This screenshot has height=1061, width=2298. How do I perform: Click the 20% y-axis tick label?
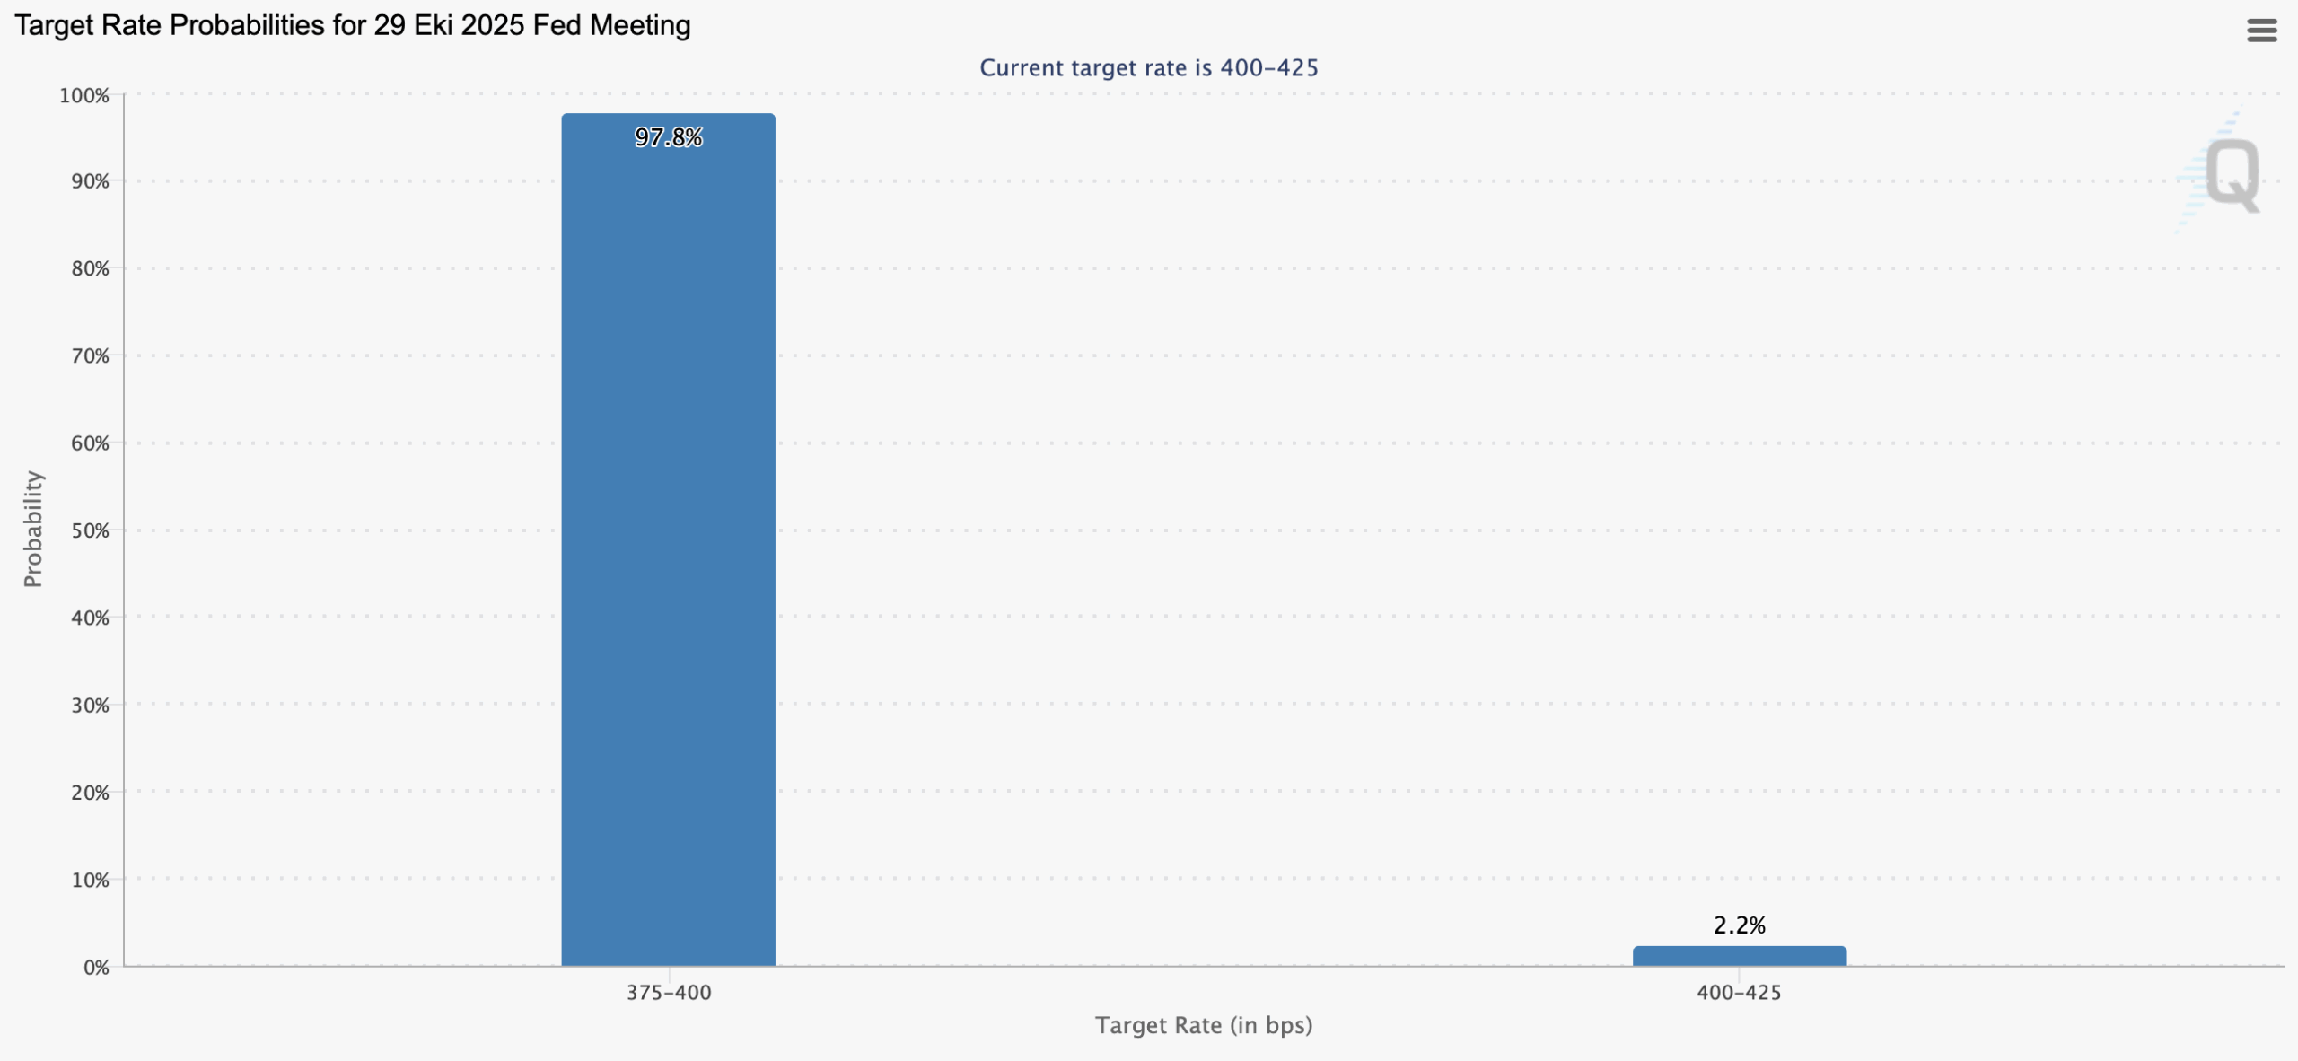click(x=90, y=793)
